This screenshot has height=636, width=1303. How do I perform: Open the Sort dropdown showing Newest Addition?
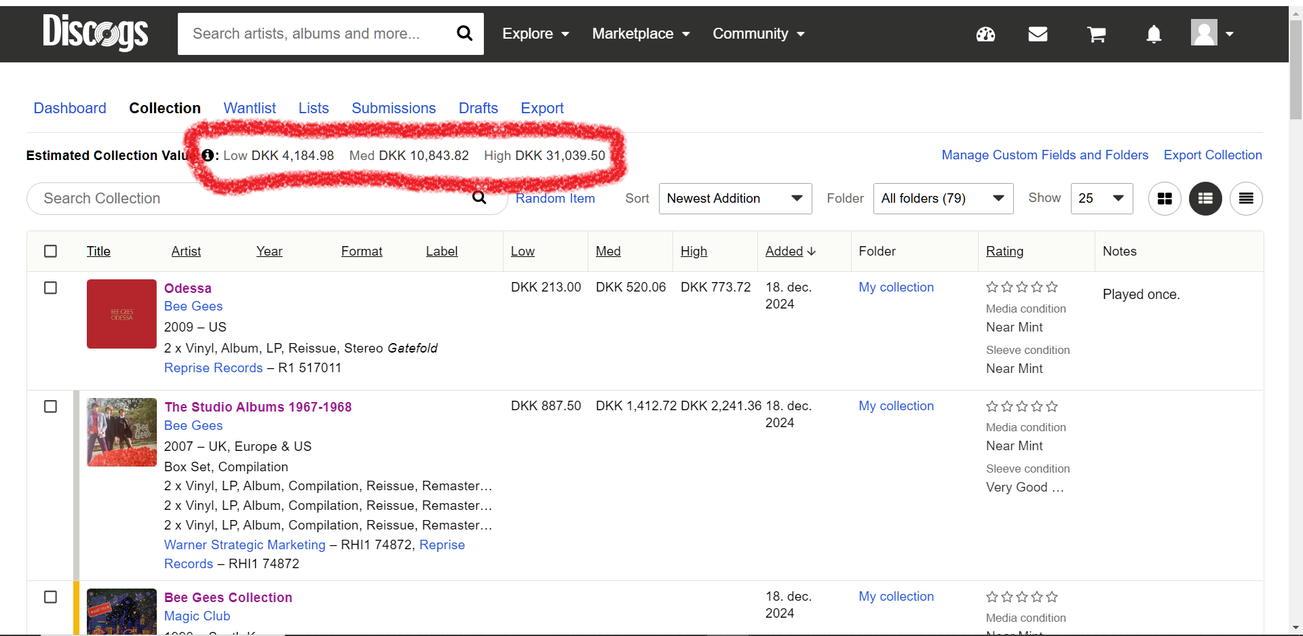(x=735, y=199)
